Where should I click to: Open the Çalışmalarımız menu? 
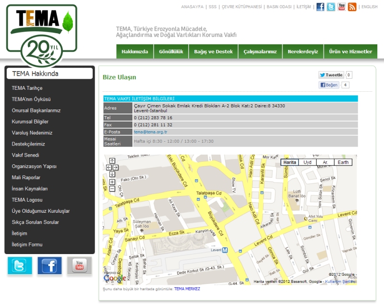(260, 51)
